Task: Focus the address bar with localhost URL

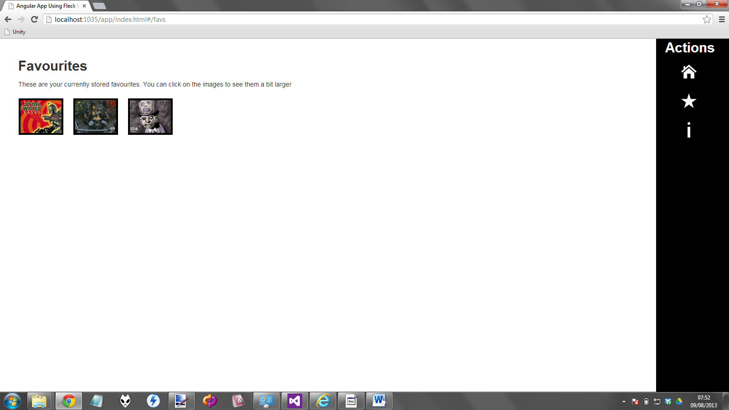Action: [378, 19]
